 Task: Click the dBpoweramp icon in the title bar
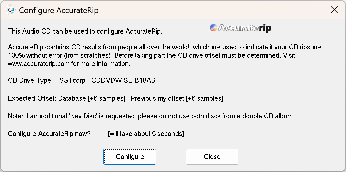point(11,10)
